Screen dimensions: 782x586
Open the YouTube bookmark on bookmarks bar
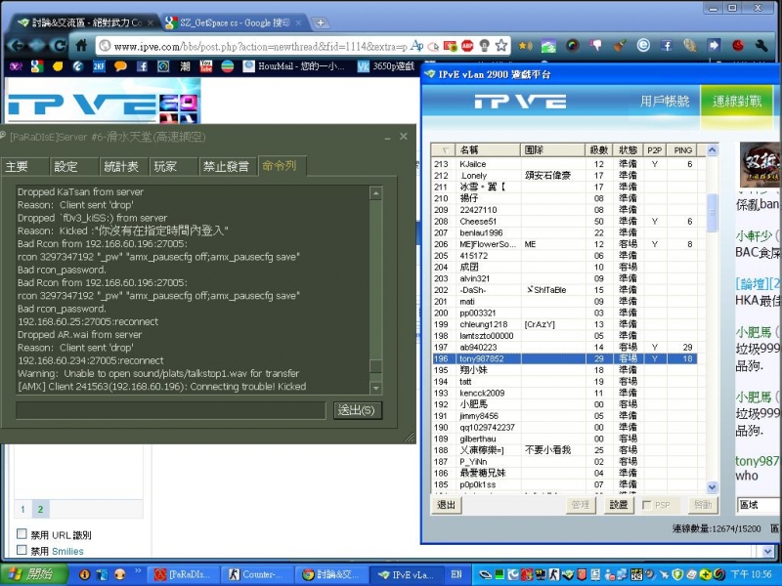point(206,66)
